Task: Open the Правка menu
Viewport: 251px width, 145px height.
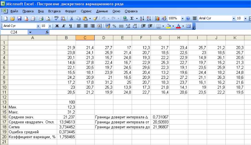Action: click(x=28, y=11)
